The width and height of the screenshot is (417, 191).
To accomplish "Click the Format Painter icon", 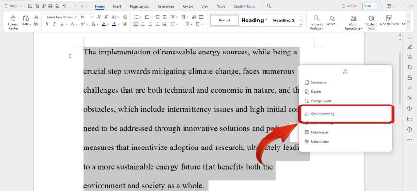I will [x=12, y=21].
